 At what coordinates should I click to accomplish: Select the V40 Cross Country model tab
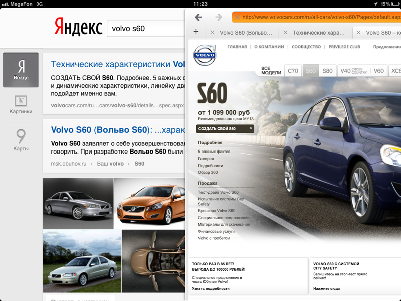point(353,71)
